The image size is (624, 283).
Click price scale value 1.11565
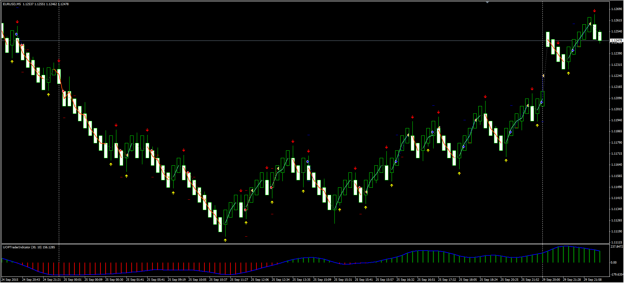coord(617,176)
